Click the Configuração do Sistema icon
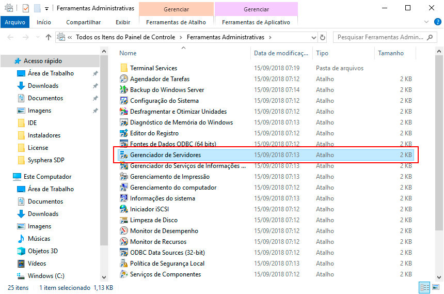 [124, 101]
